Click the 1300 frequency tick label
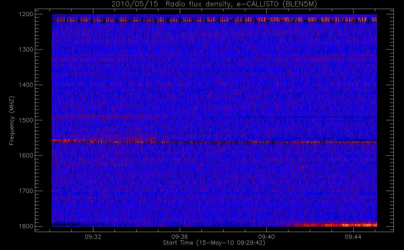This screenshot has width=404, height=250. tap(26, 49)
